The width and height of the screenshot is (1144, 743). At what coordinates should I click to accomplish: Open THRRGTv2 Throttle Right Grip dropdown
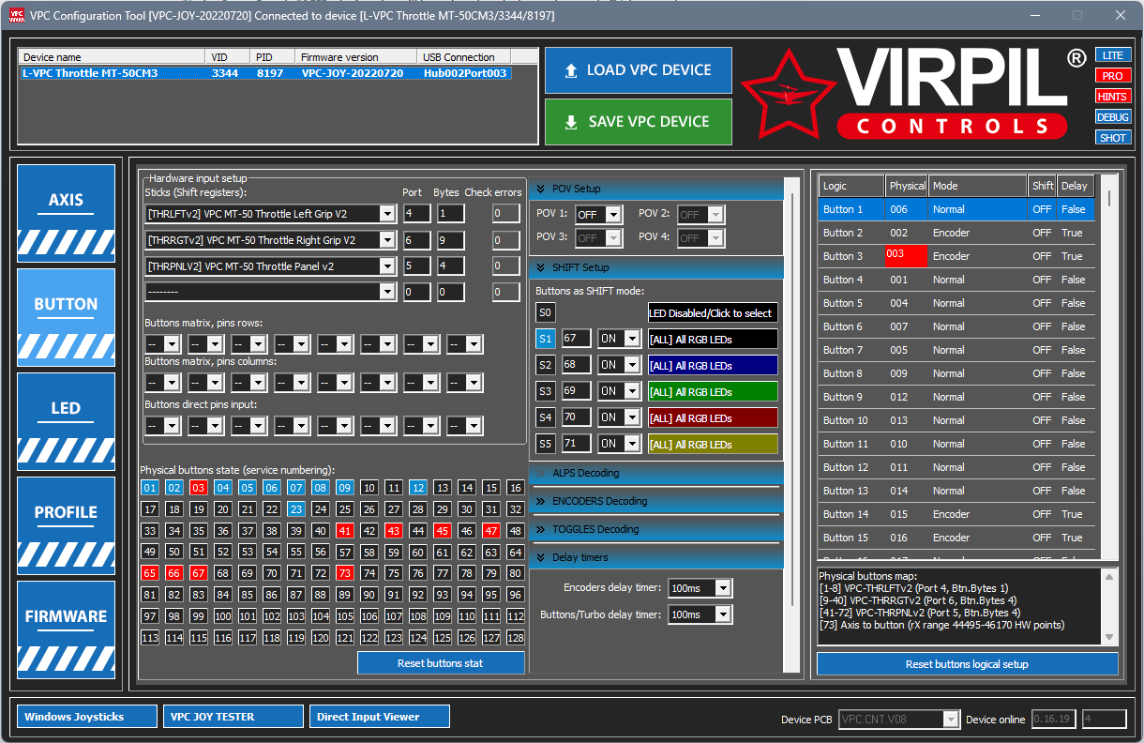click(x=387, y=240)
